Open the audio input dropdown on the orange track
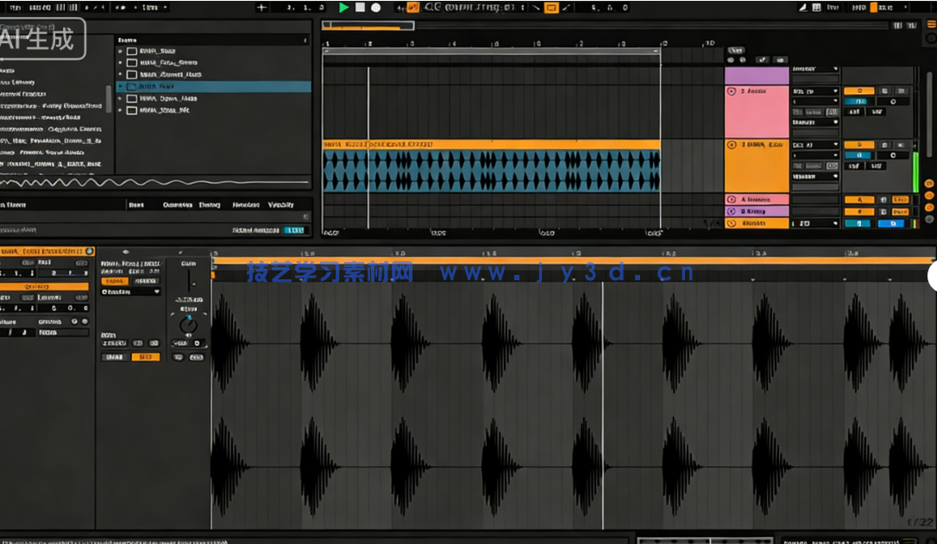The image size is (937, 544). pyautogui.click(x=815, y=145)
